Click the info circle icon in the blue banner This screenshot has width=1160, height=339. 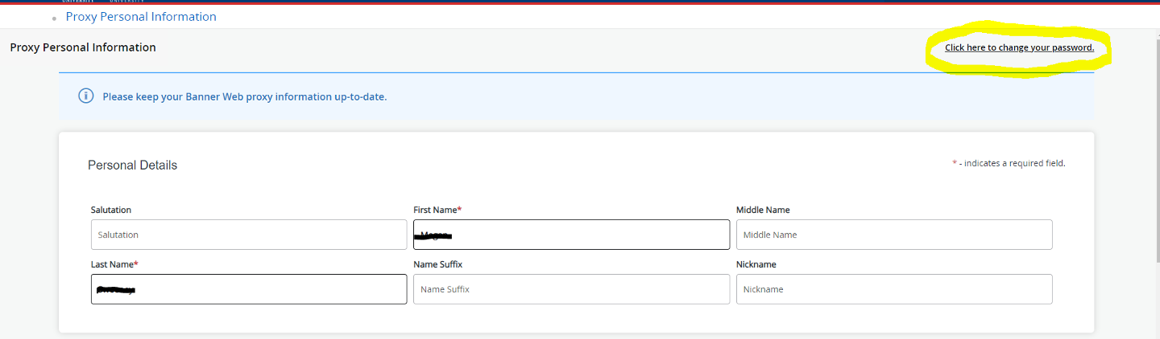click(x=86, y=96)
